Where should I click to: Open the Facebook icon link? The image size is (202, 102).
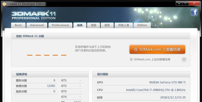[194, 12]
